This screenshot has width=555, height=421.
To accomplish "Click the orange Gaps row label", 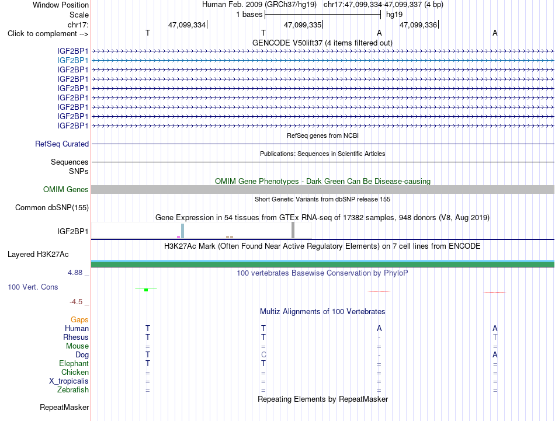I will point(79,320).
